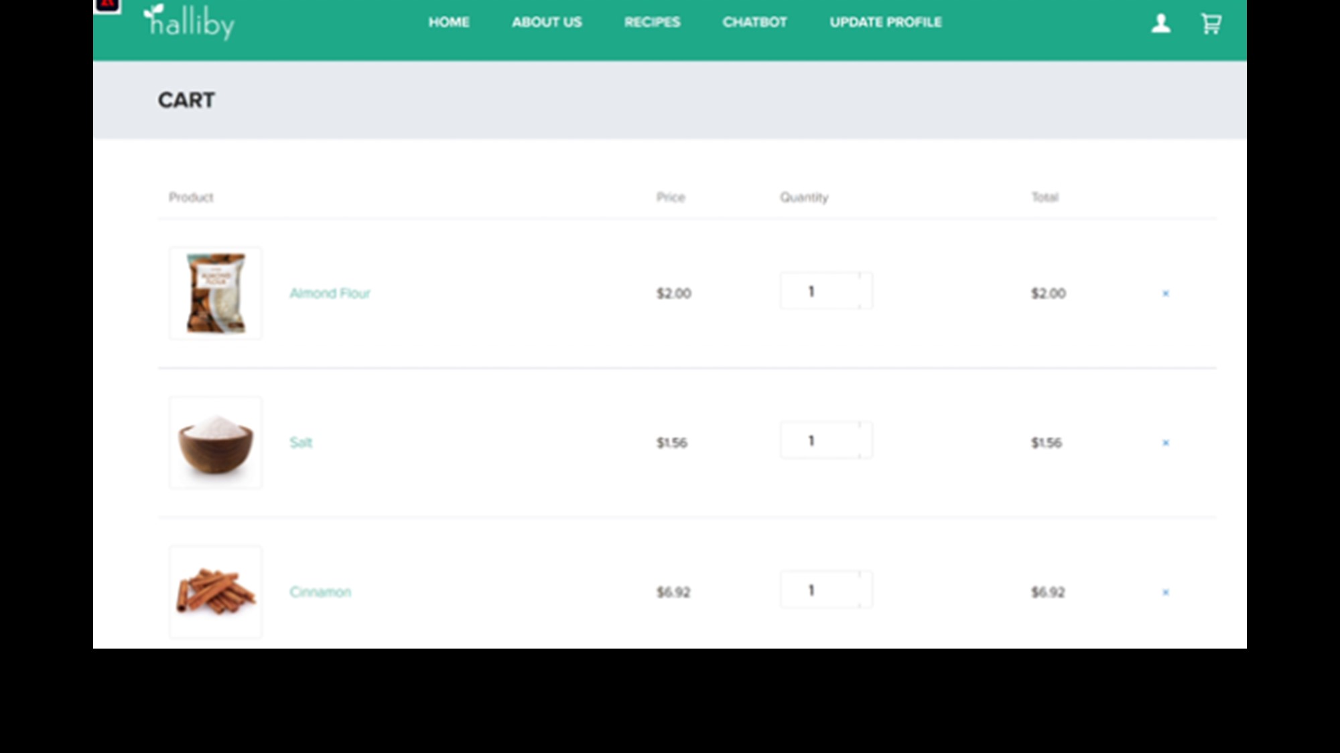
Task: Remove Almond Flour with the x icon
Action: click(1165, 293)
